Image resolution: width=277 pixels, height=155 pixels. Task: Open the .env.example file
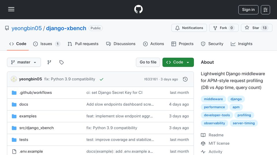coord(31,152)
